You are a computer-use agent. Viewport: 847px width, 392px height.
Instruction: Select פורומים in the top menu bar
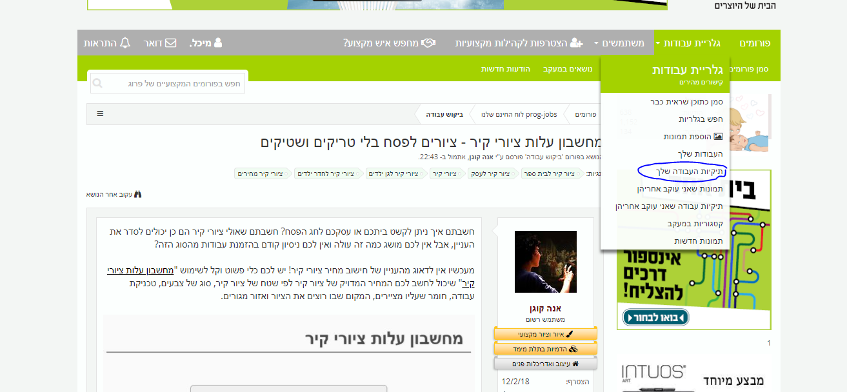(x=753, y=41)
